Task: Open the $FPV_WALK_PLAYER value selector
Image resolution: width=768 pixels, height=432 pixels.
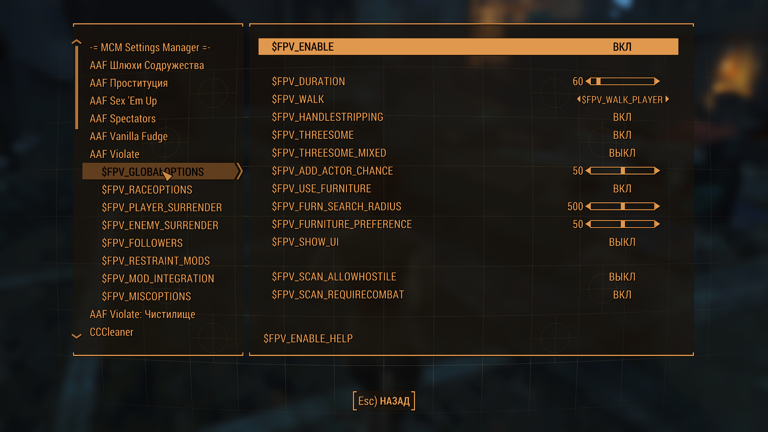Action: pos(622,100)
